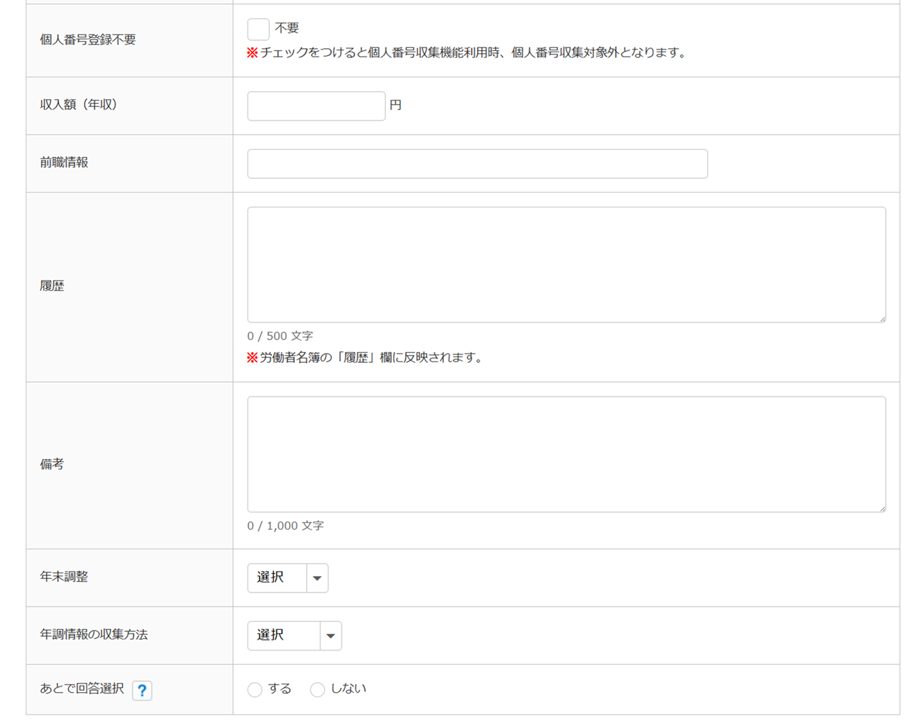Click the red 個人番号収集対象外 note text
Screen dimensions: 918x723
(x=473, y=52)
